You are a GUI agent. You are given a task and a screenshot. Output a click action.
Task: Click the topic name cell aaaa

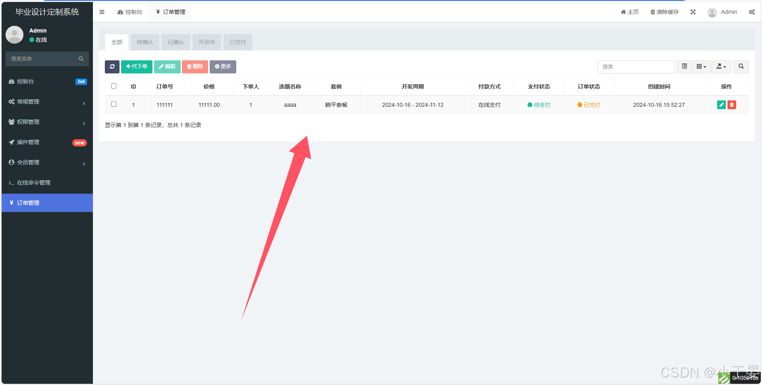(290, 105)
